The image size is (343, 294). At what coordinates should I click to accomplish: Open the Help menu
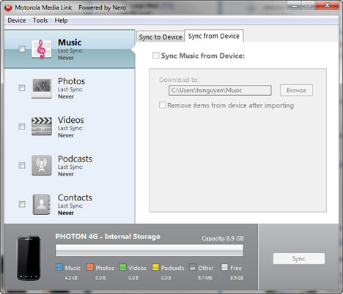[x=61, y=20]
